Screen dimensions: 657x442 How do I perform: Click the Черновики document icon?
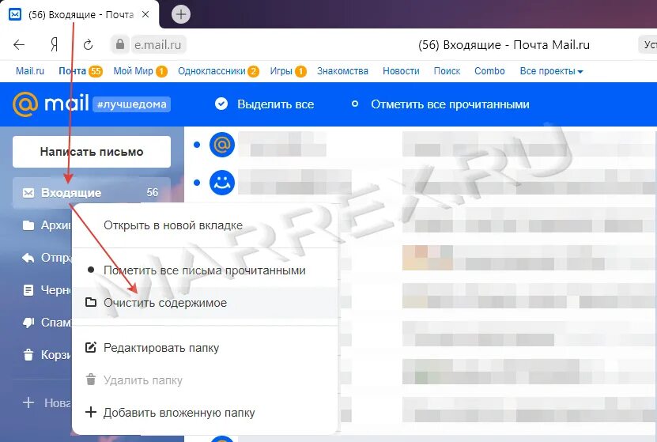28,290
